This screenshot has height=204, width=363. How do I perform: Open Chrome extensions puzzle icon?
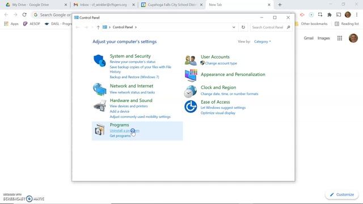coord(330,15)
